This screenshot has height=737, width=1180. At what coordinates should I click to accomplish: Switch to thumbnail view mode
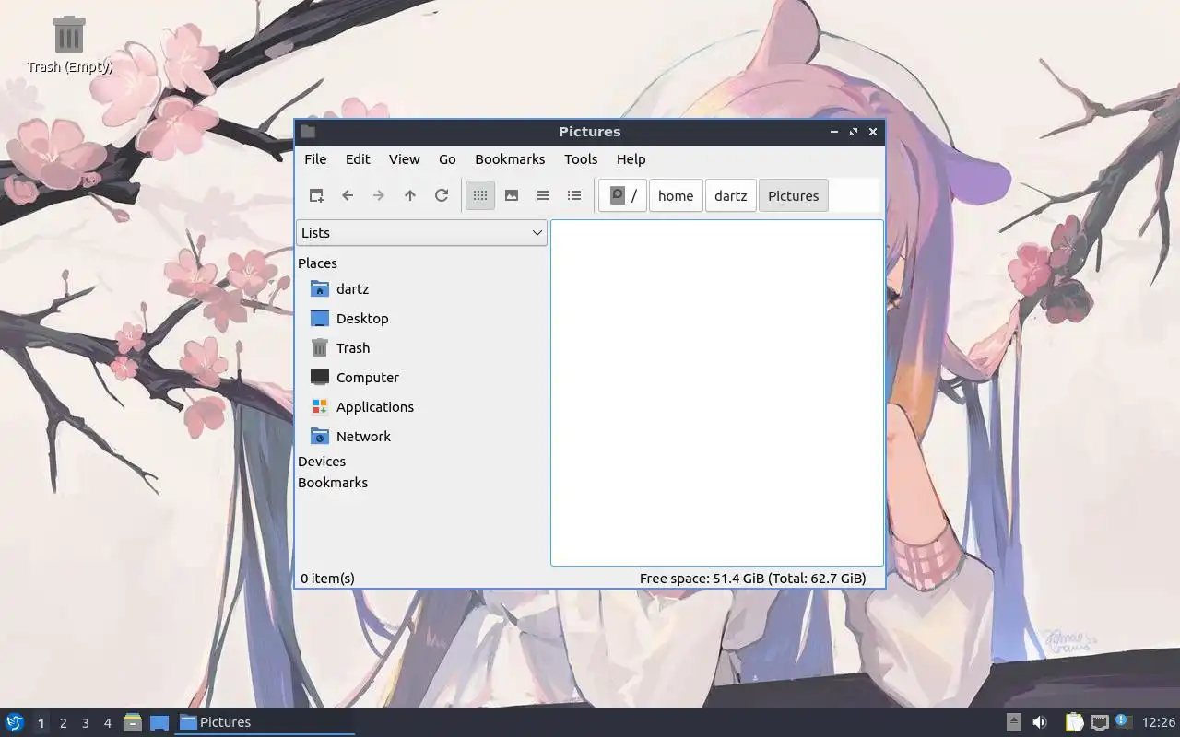[512, 195]
